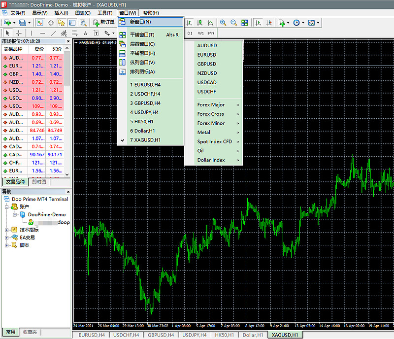This screenshot has width=394, height=339.
Task: Select the equidistant channel tool
Action: pos(64,33)
